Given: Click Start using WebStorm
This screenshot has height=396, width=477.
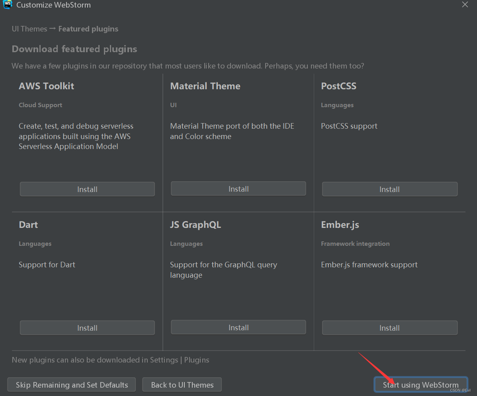Looking at the screenshot, I should tap(420, 384).
